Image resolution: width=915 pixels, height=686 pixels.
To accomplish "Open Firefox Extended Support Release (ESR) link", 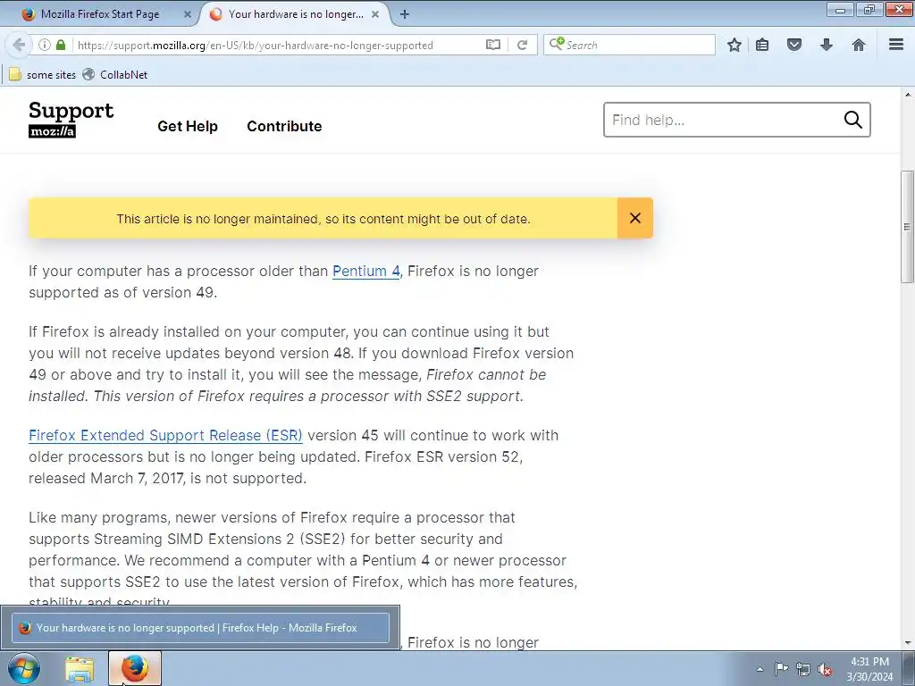I will (x=165, y=436).
